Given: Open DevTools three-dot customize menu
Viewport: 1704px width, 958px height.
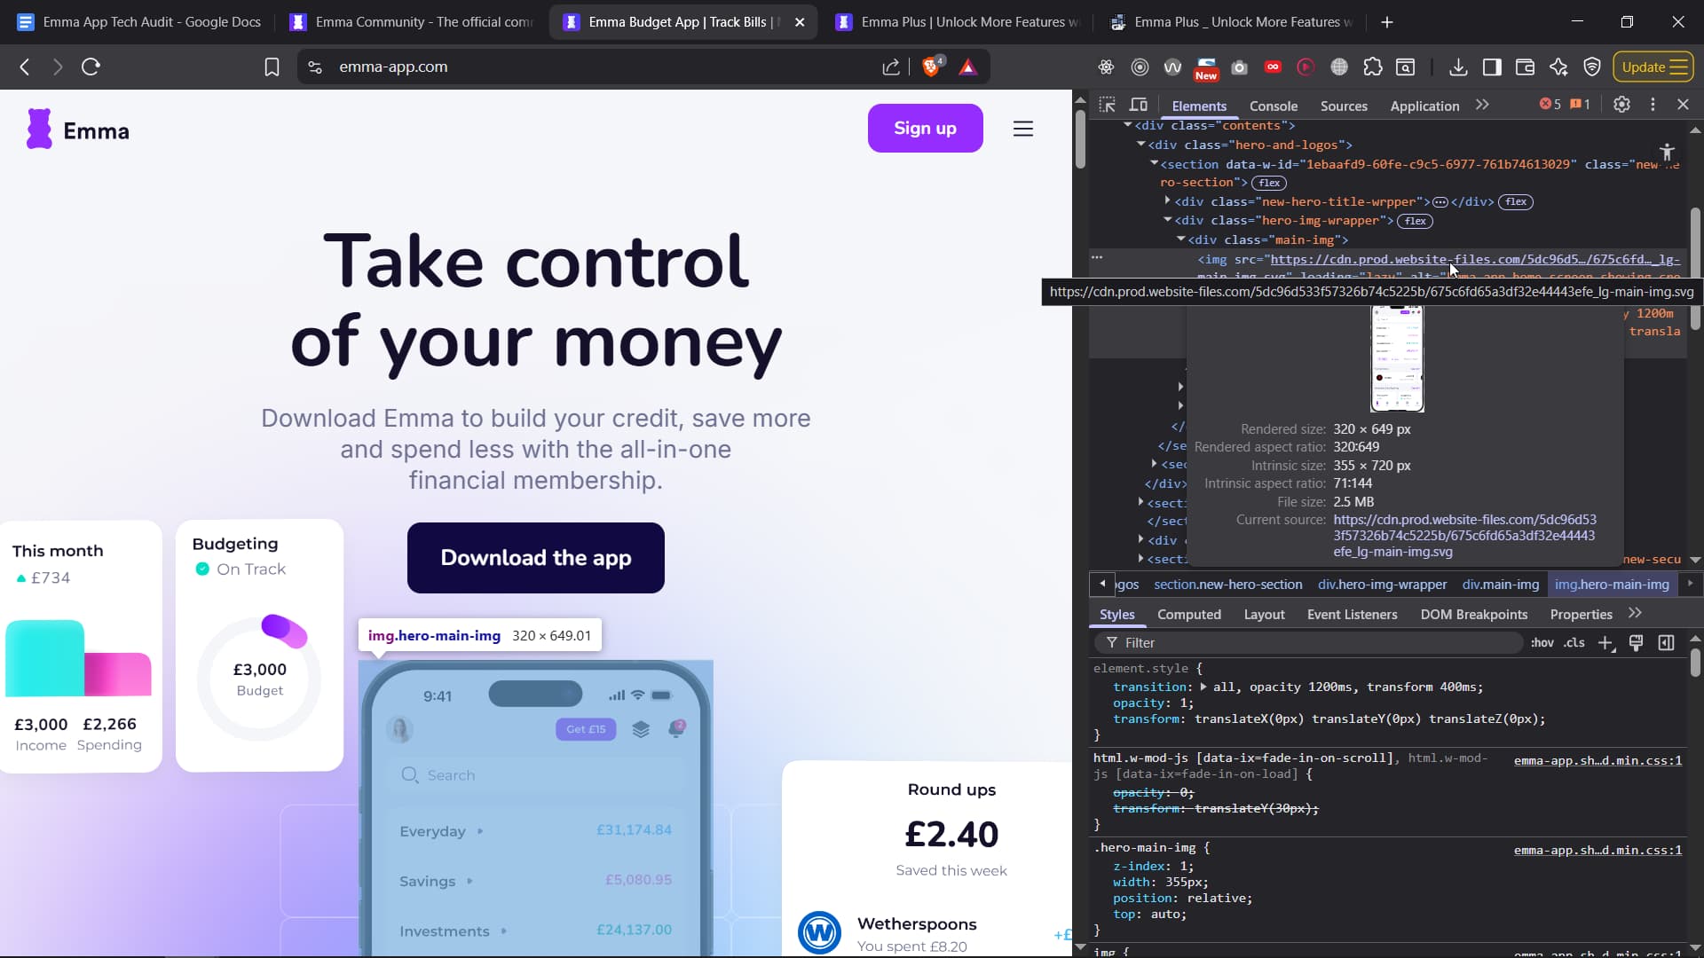Looking at the screenshot, I should click(x=1653, y=105).
